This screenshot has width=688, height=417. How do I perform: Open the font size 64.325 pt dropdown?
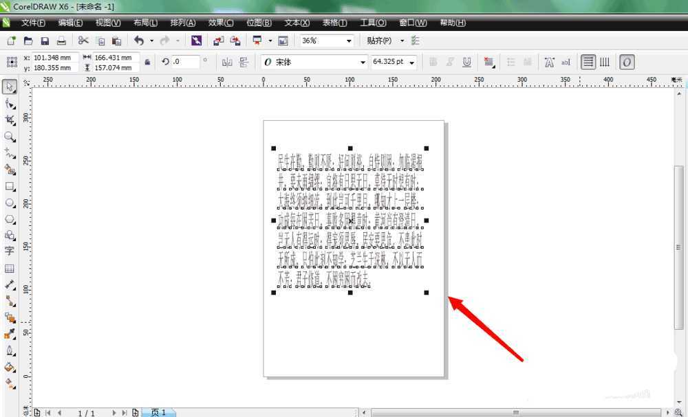coord(412,63)
